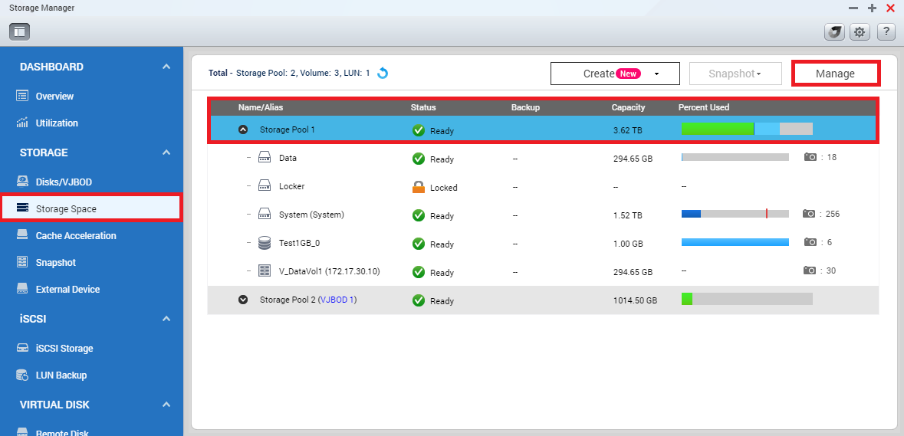The width and height of the screenshot is (904, 436).
Task: Click the snapshot camera icon for Test1GB_0
Action: [810, 242]
